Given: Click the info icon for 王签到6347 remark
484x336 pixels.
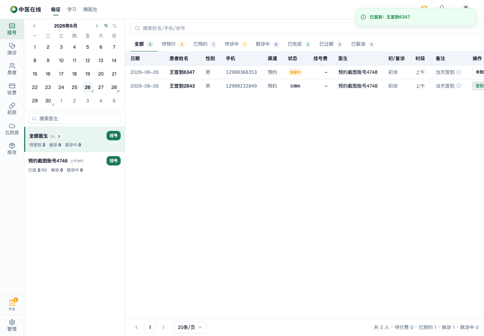Looking at the screenshot, I should click(459, 72).
